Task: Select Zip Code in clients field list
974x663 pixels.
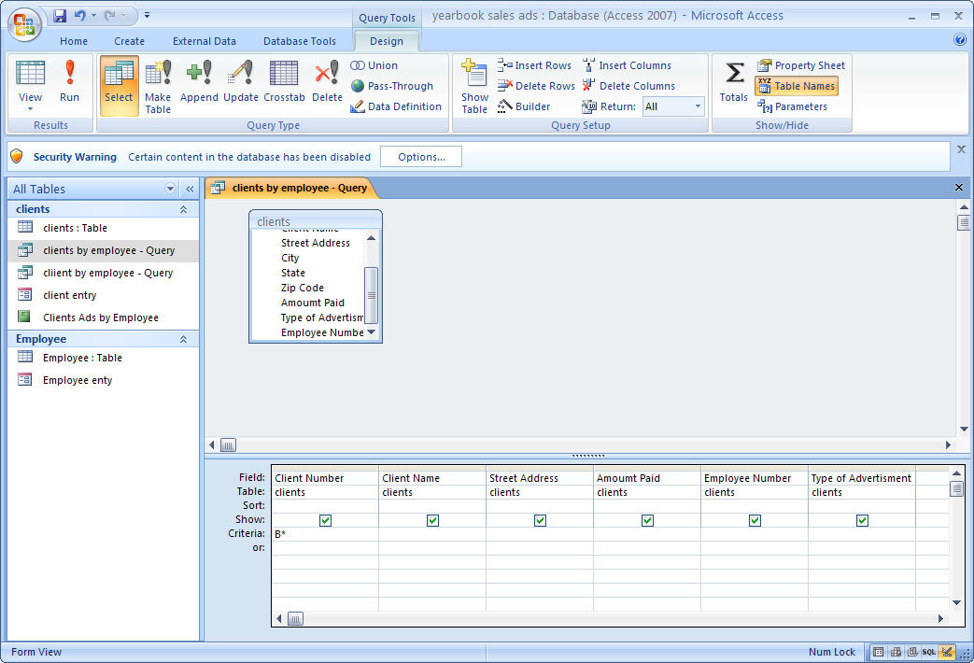Action: tap(302, 288)
